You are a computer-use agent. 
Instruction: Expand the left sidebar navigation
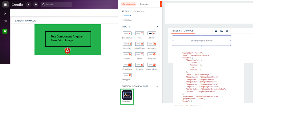(5, 14)
